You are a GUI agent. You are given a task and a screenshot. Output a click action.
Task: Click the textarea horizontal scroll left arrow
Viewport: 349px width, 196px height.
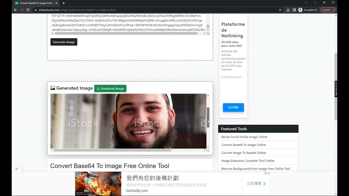click(52, 33)
